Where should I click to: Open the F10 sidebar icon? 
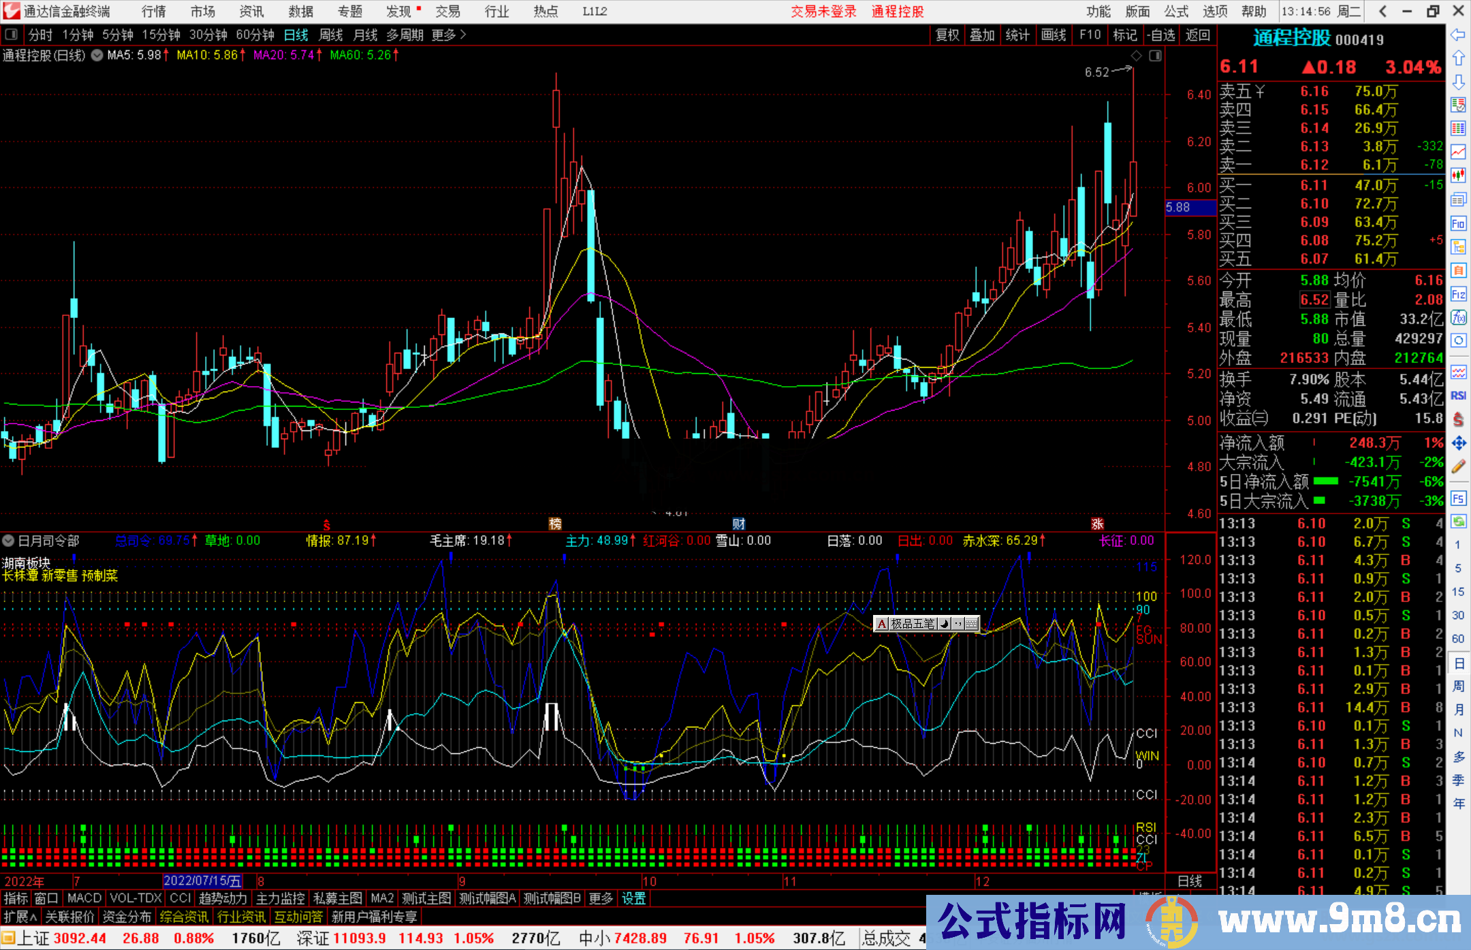click(x=1458, y=224)
